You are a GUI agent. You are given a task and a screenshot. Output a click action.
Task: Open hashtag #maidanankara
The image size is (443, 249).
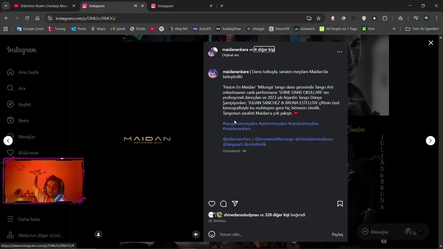pos(236,129)
